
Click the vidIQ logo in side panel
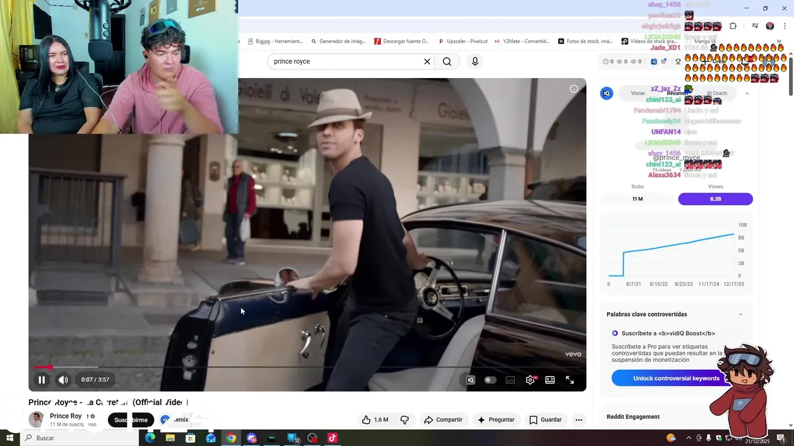(607, 93)
